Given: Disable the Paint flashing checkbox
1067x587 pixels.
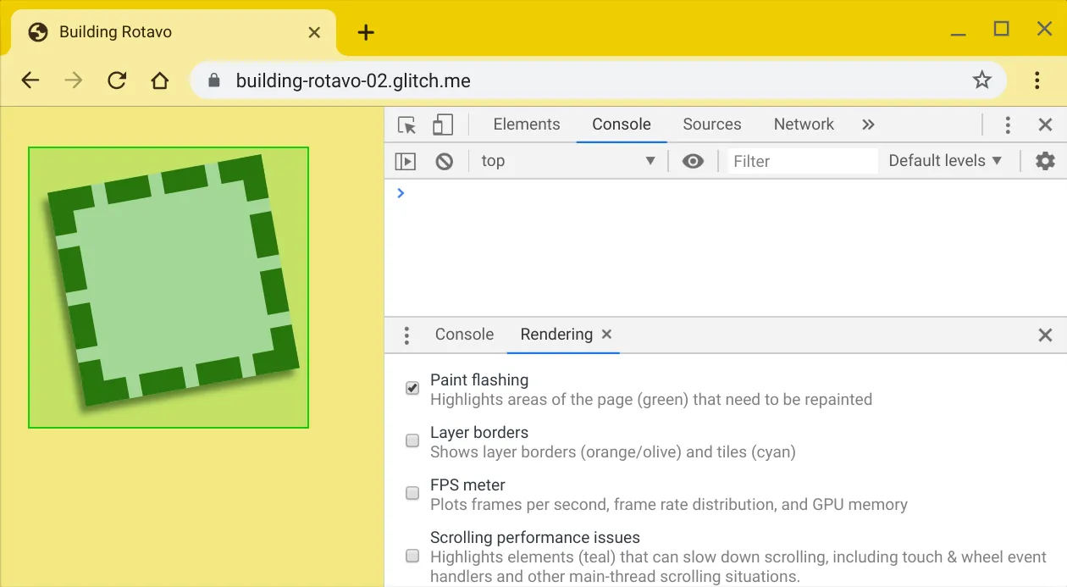Looking at the screenshot, I should tap(412, 387).
